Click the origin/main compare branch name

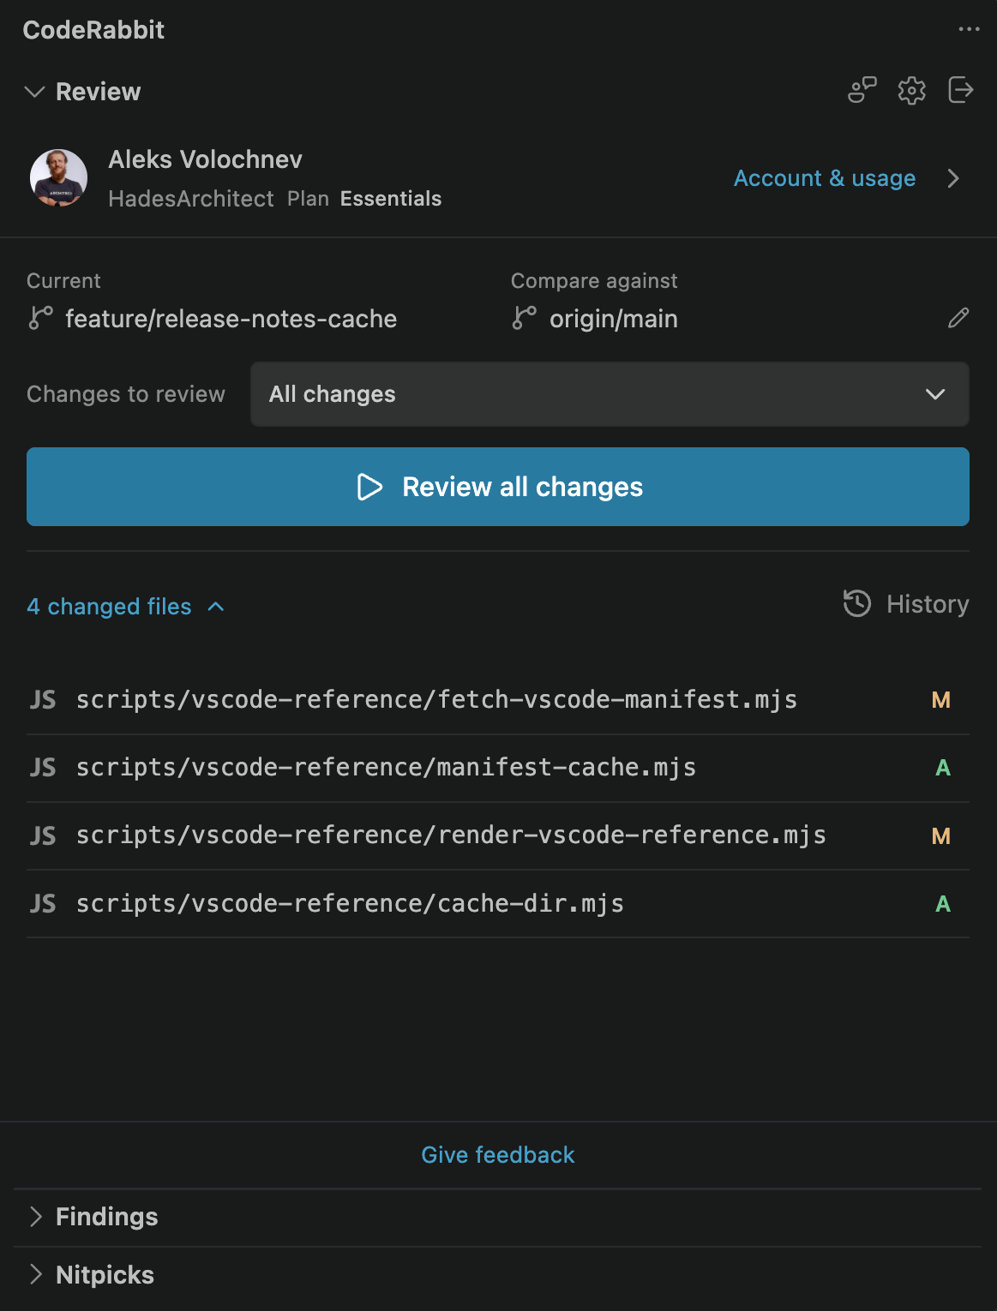click(x=614, y=319)
